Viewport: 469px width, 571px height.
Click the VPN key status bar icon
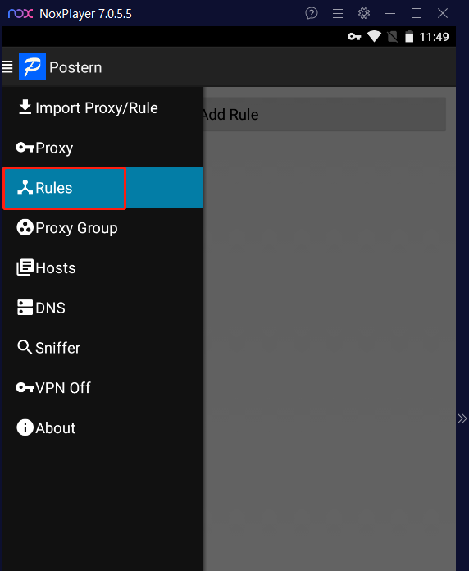pyautogui.click(x=354, y=36)
